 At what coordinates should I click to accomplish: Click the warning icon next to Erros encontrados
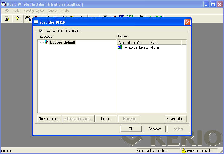184,151
